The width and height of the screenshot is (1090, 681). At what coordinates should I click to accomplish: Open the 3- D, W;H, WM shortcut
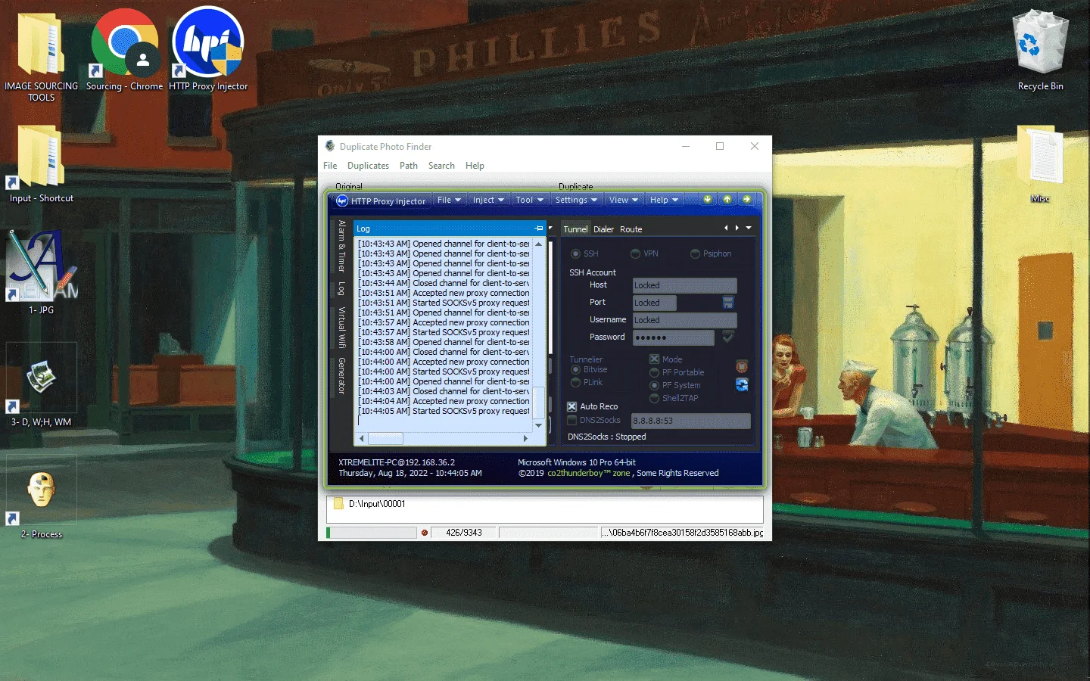click(41, 378)
